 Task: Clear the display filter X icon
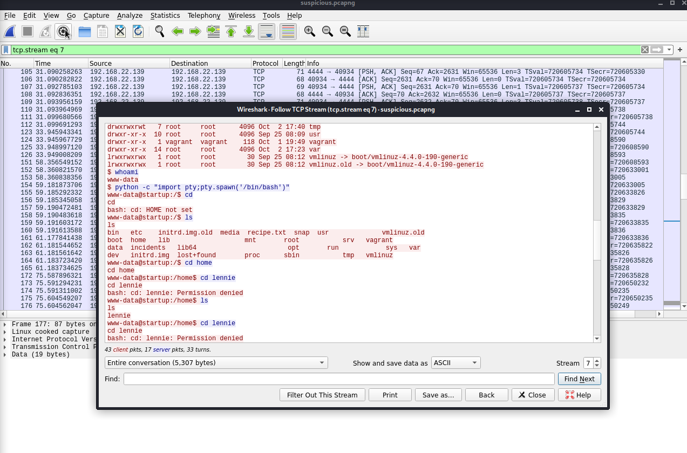click(x=645, y=50)
